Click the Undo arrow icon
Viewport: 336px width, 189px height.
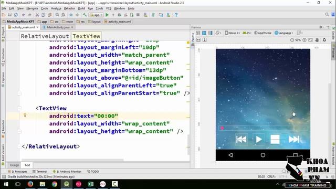click(x=23, y=15)
